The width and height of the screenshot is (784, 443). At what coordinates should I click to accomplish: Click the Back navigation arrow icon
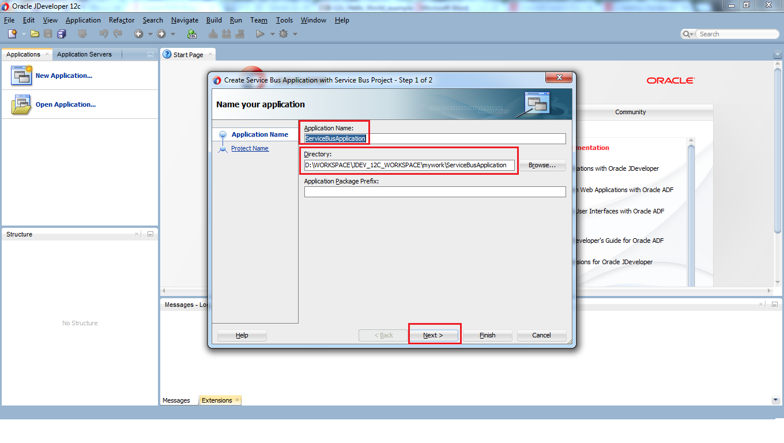138,34
